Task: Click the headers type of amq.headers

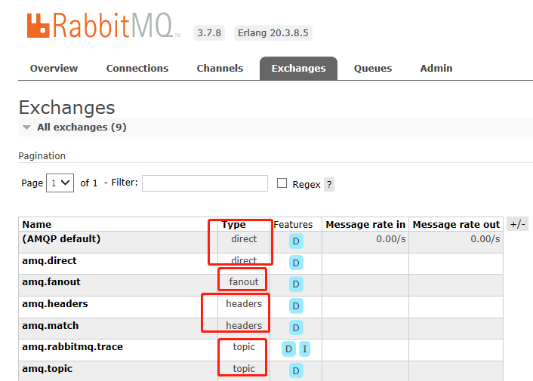Action: click(x=244, y=303)
